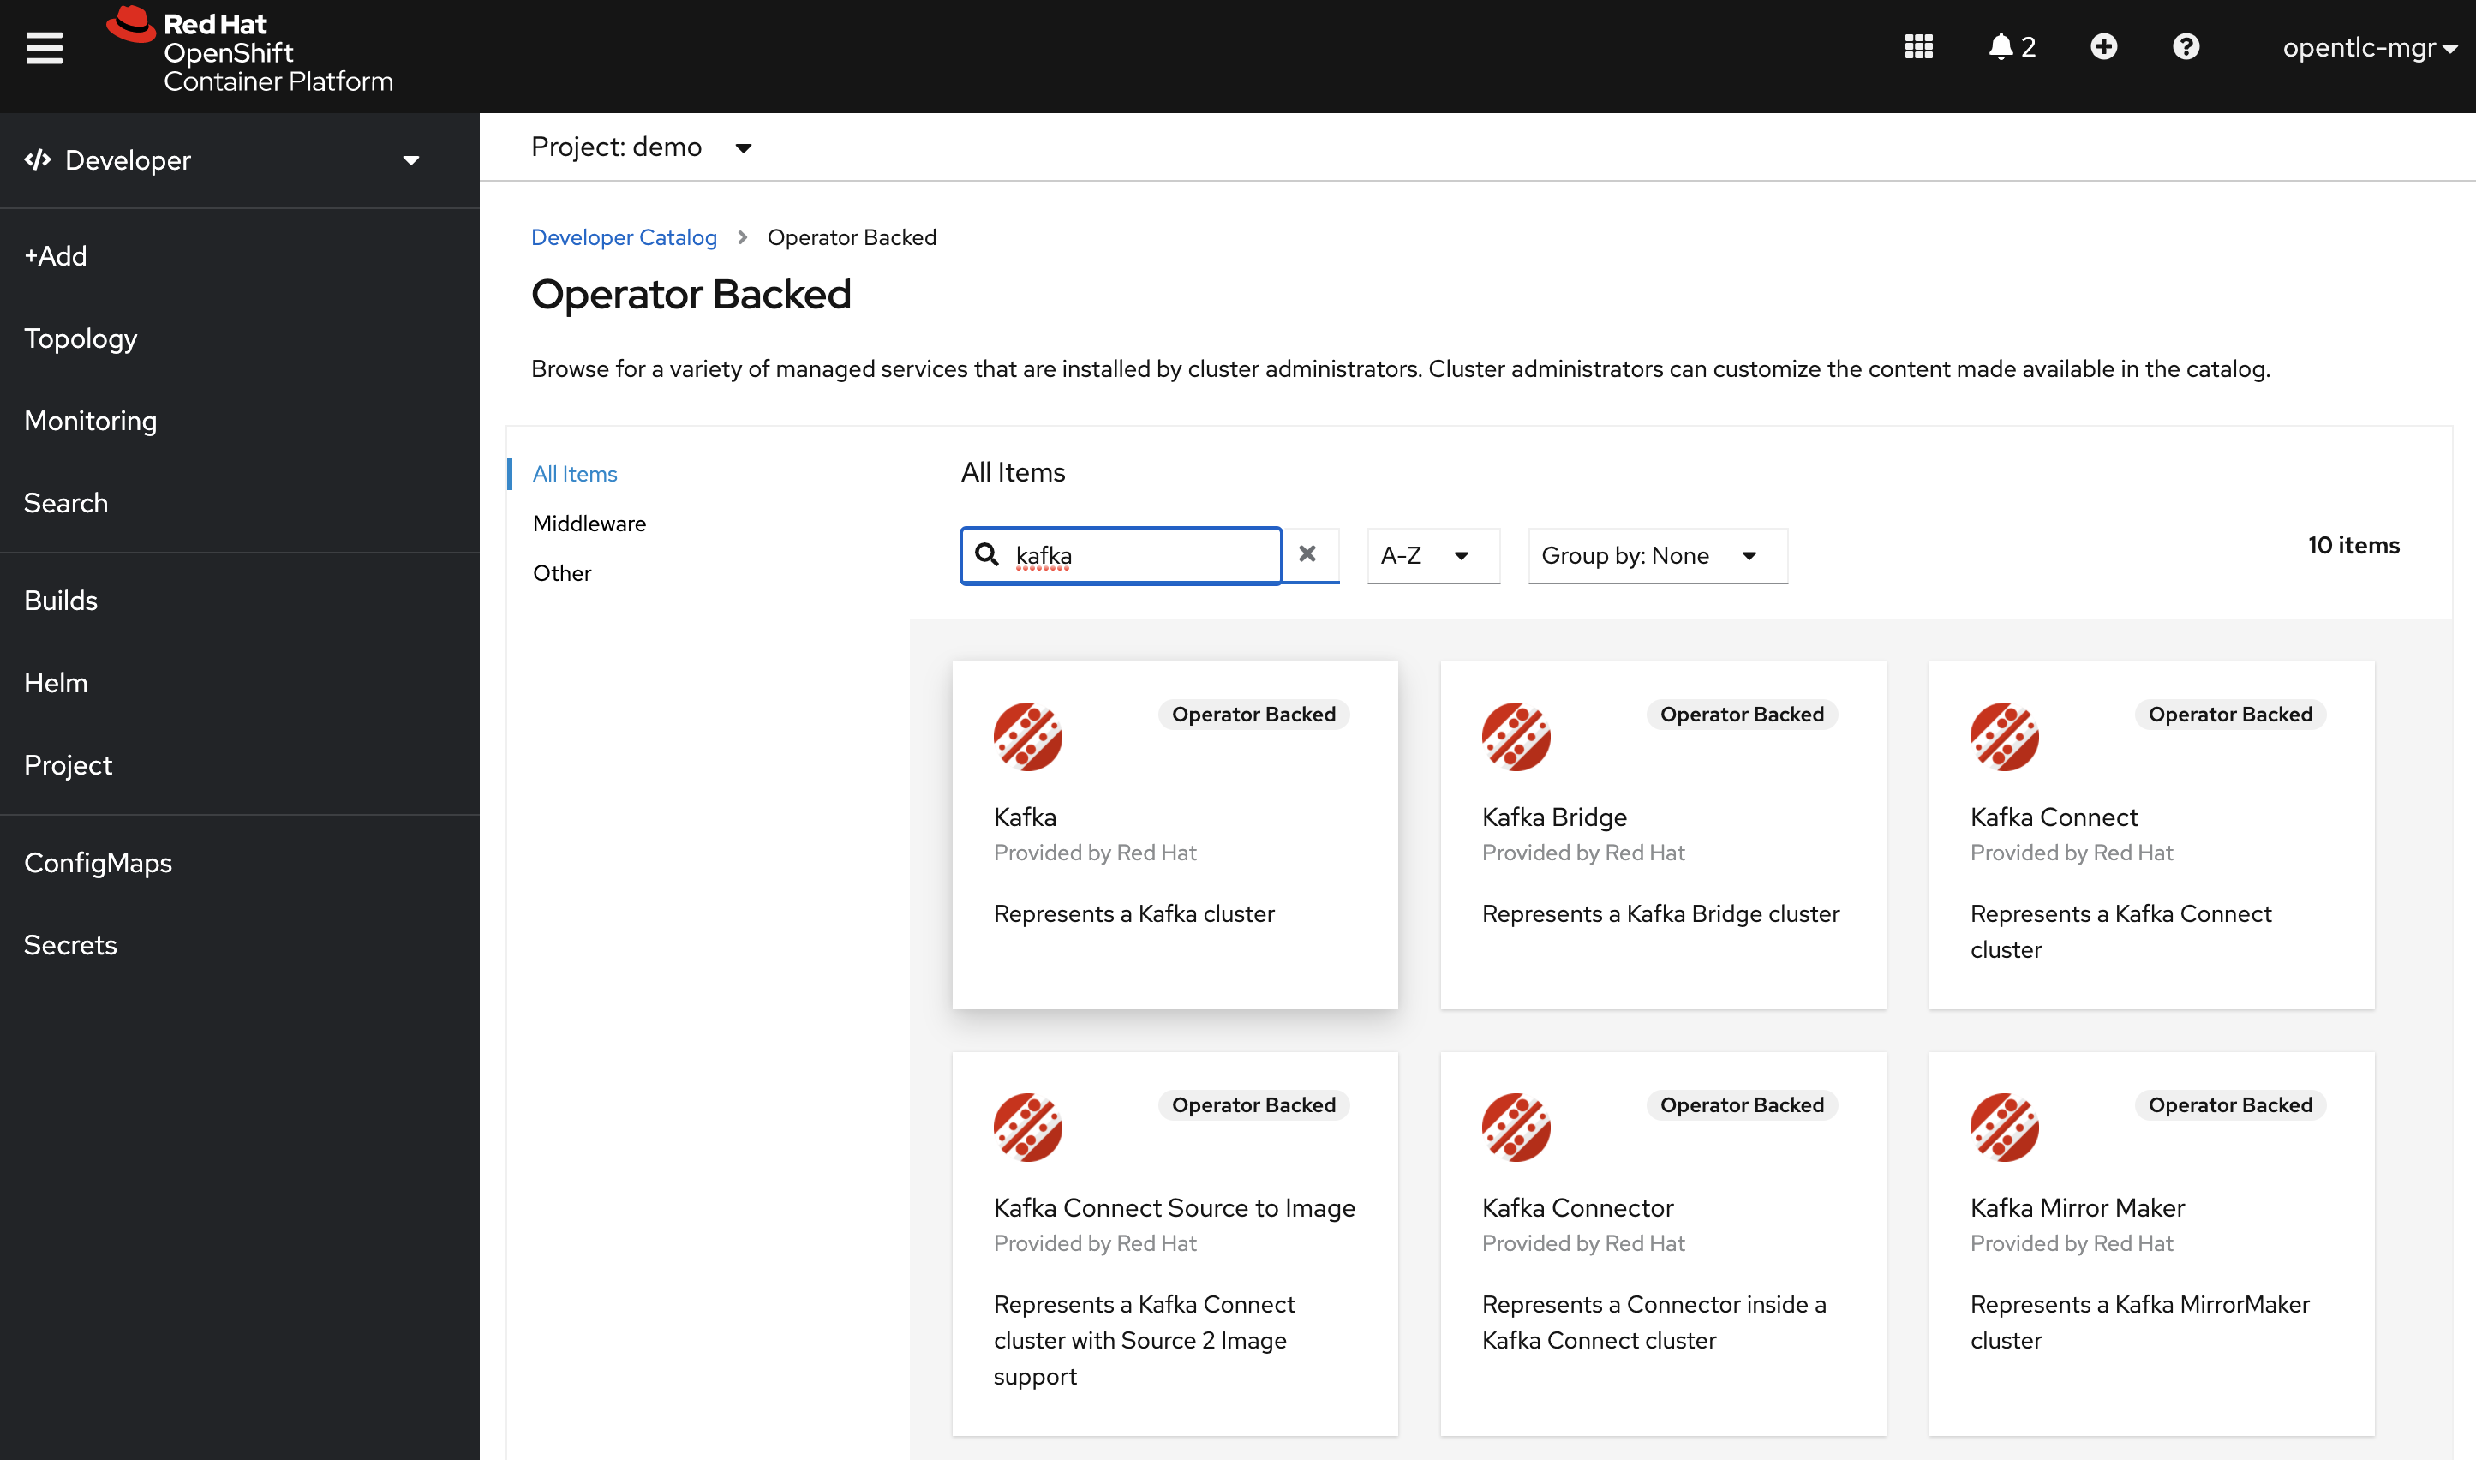Select the Middleware category filter

591,524
